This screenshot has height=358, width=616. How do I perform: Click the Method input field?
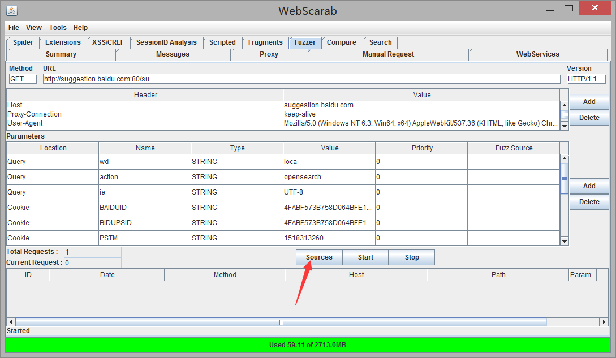(x=23, y=79)
